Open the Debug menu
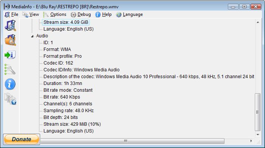 pyautogui.click(x=81, y=14)
